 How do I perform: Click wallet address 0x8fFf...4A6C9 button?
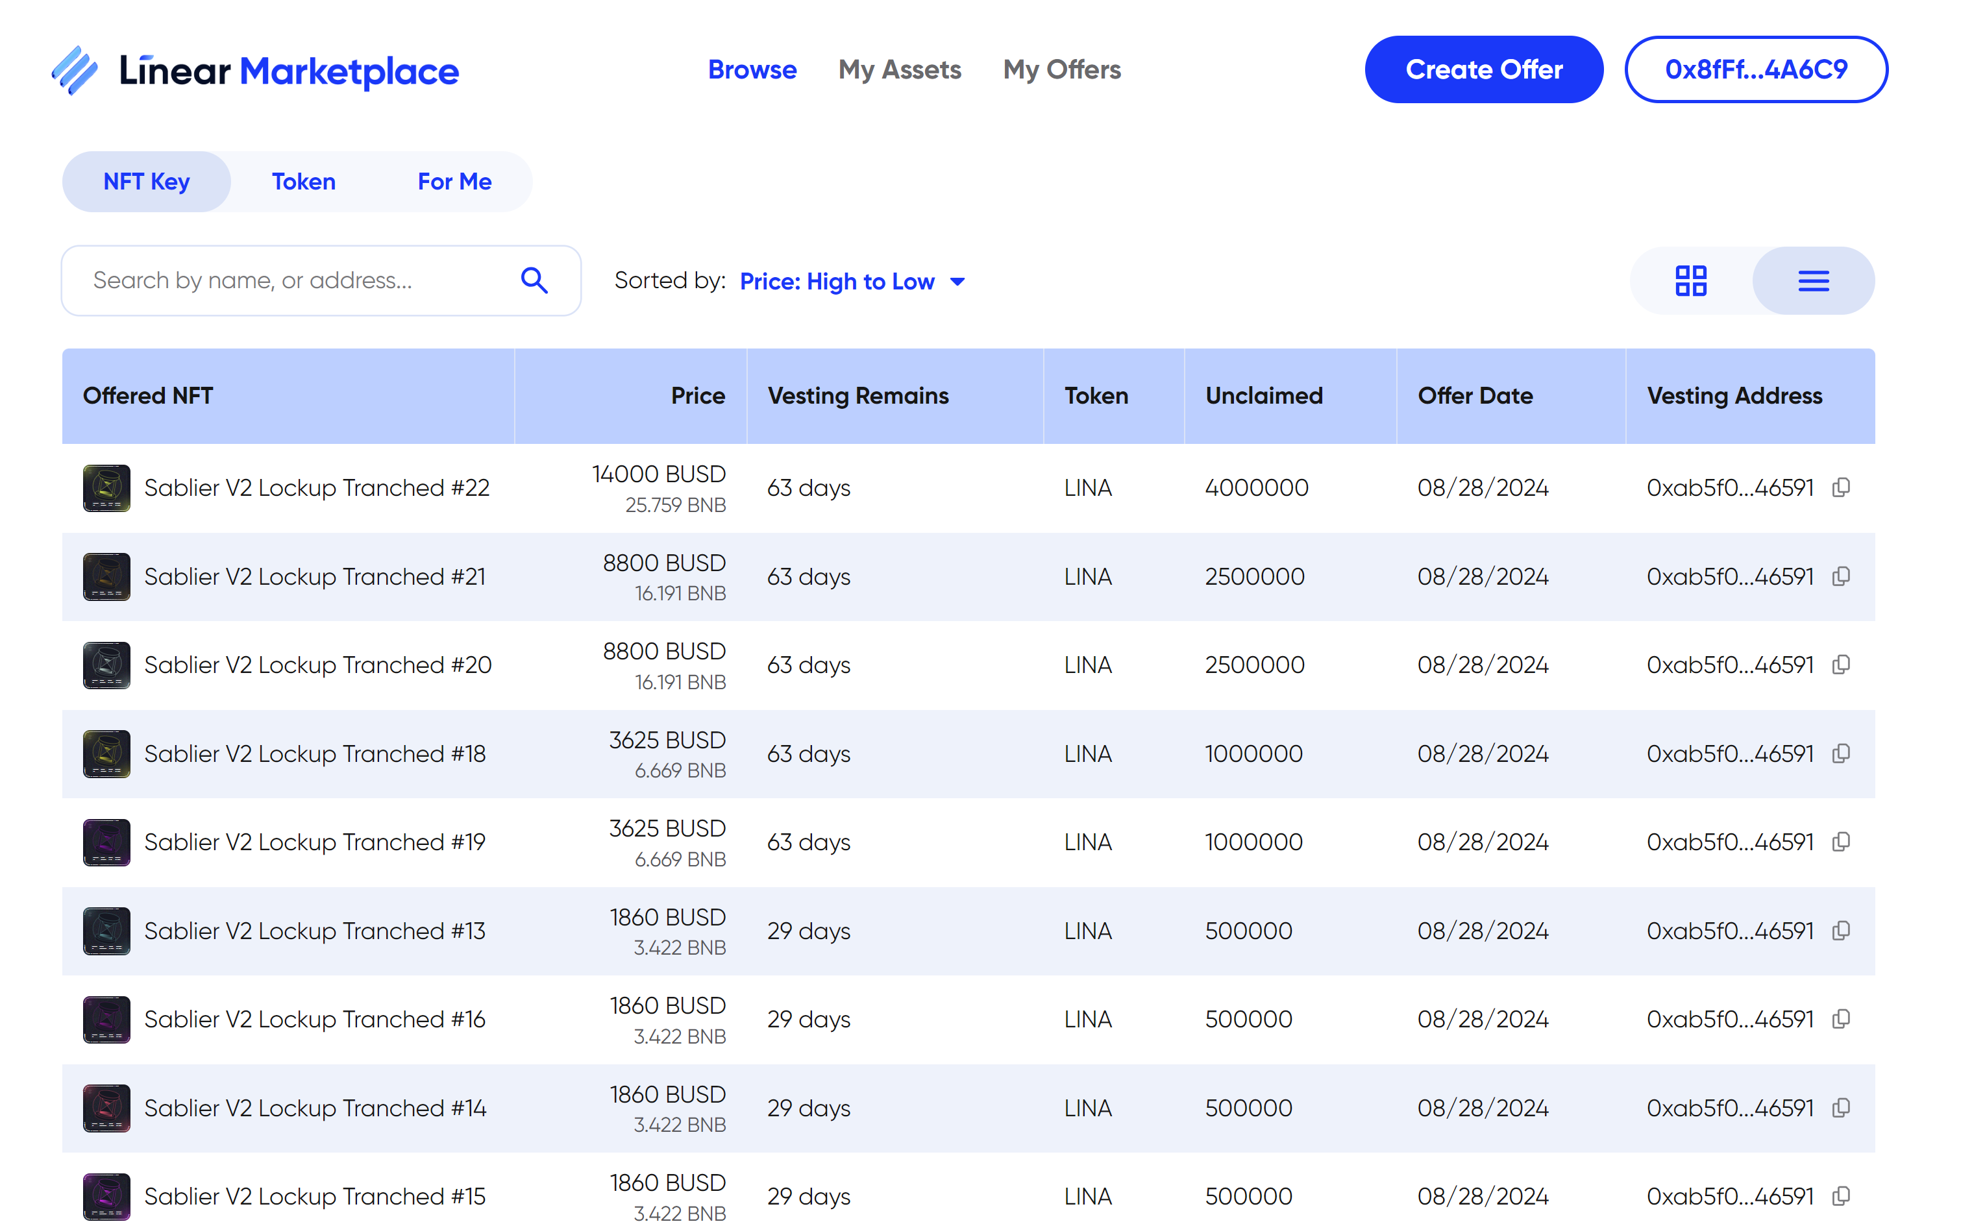tap(1756, 69)
